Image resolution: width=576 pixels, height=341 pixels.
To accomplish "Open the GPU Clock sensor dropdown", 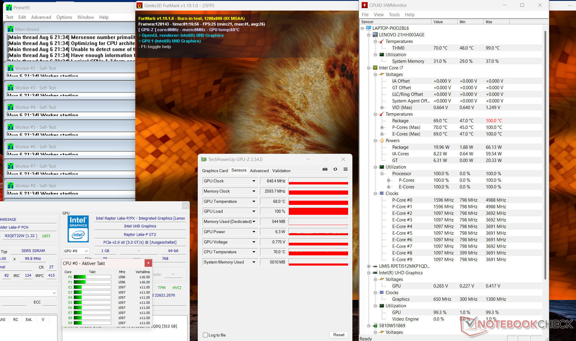I will 254,181.
